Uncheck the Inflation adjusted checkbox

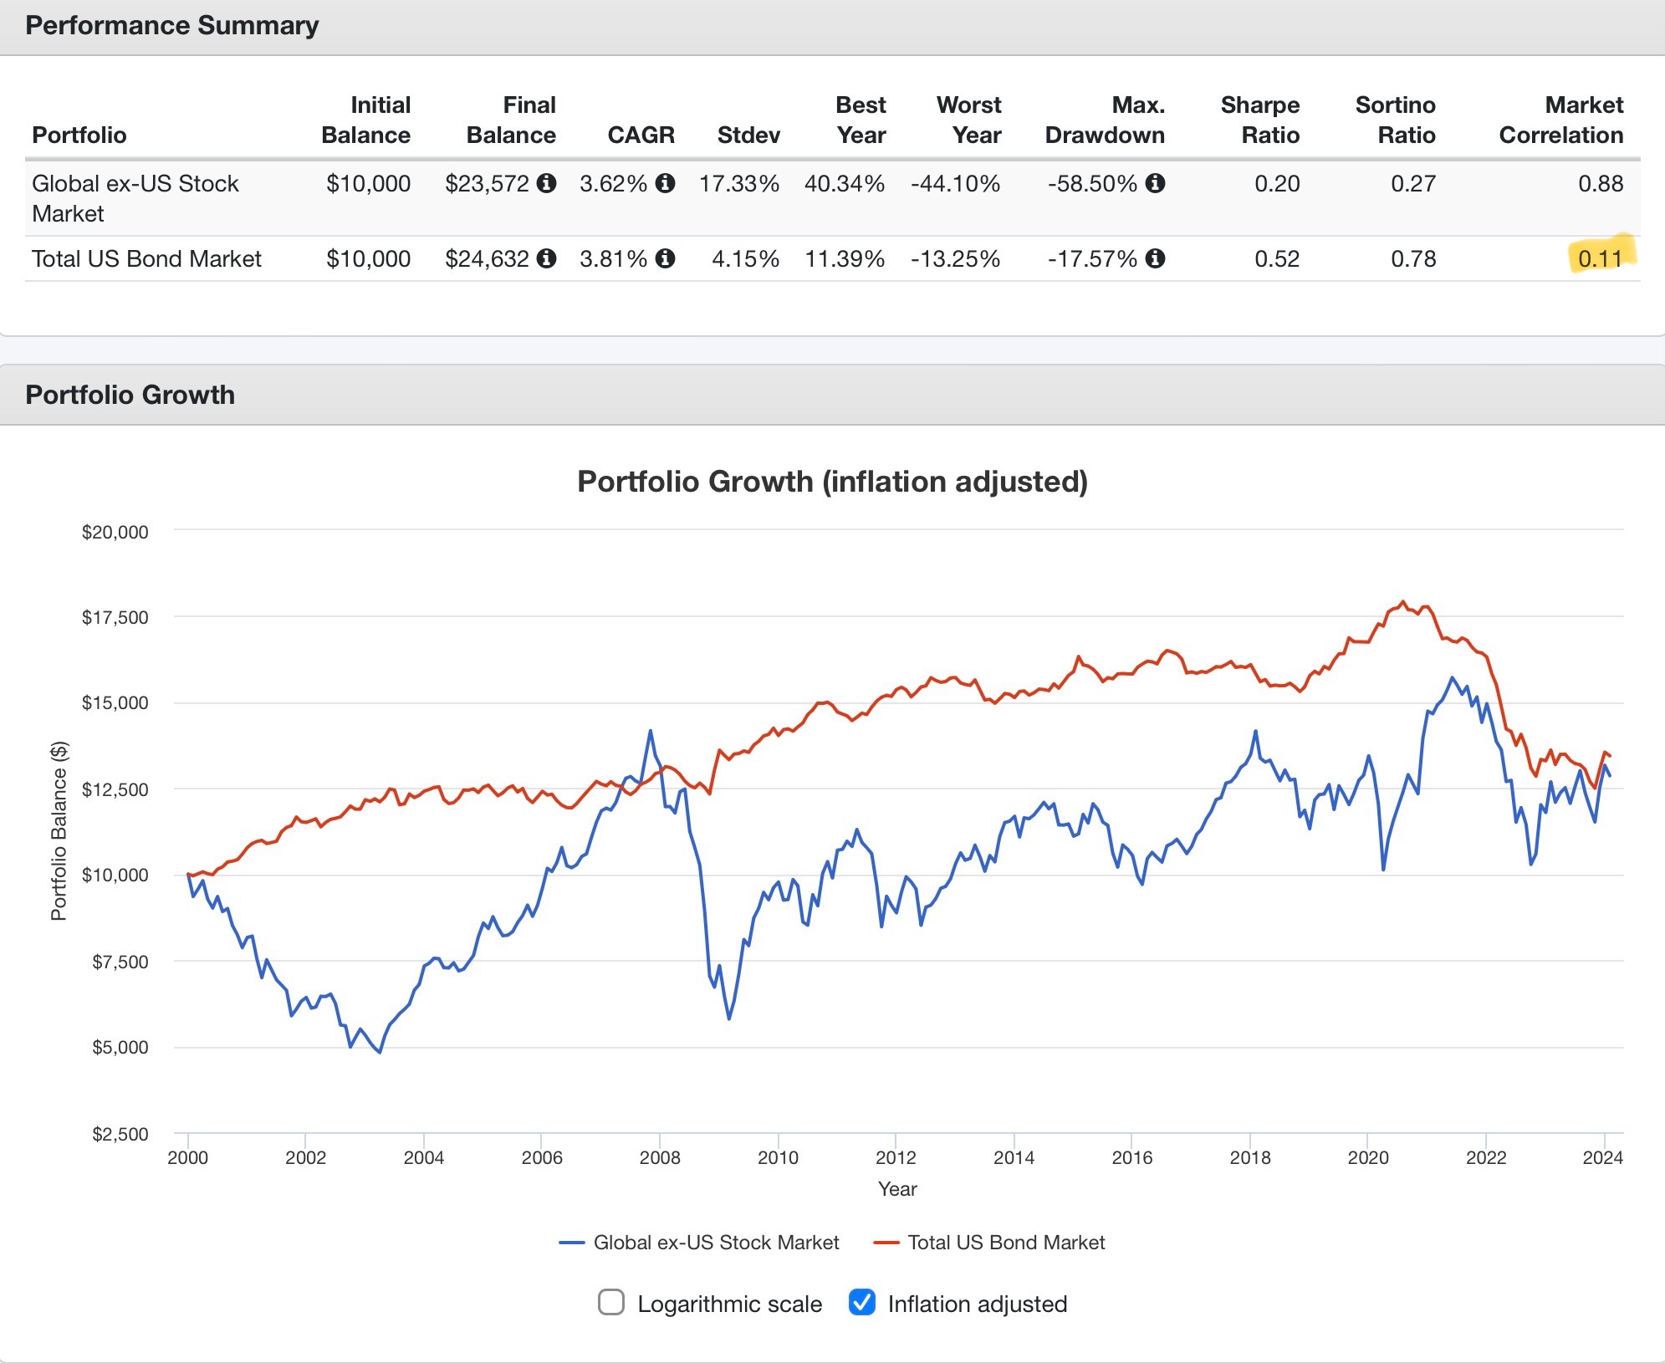[861, 1302]
